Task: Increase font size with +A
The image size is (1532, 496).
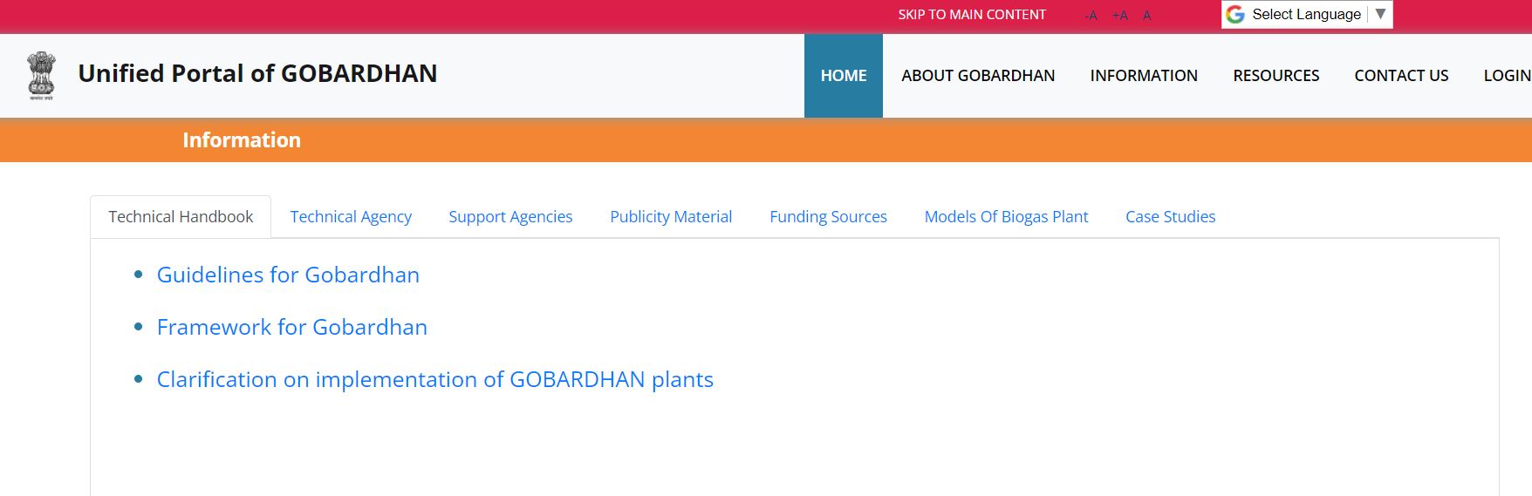Action: pos(1120,15)
